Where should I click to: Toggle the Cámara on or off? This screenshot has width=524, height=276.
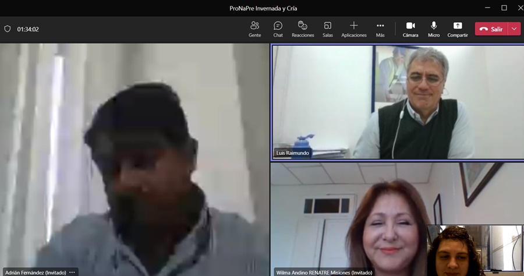tap(410, 29)
